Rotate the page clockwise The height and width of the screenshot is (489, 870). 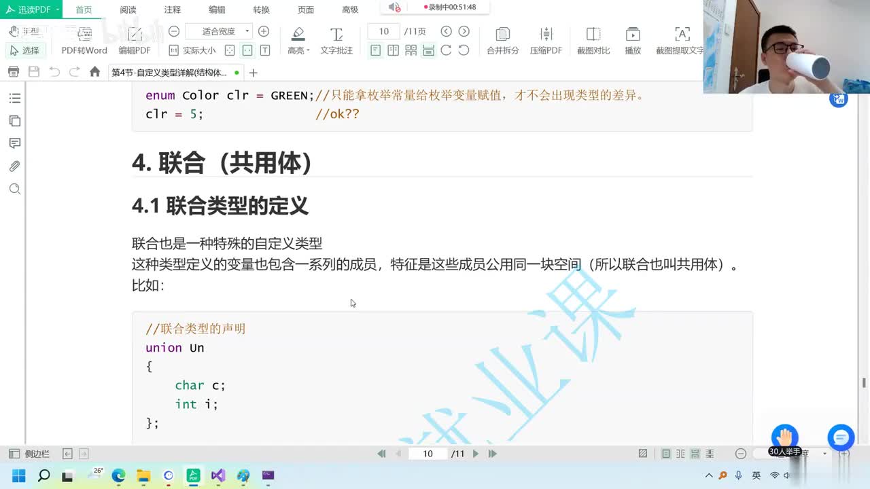[x=446, y=50]
